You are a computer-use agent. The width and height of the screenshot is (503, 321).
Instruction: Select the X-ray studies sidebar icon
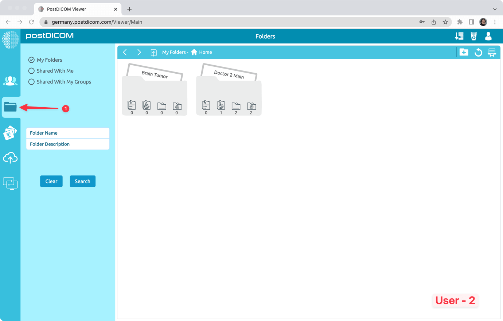[x=10, y=132]
